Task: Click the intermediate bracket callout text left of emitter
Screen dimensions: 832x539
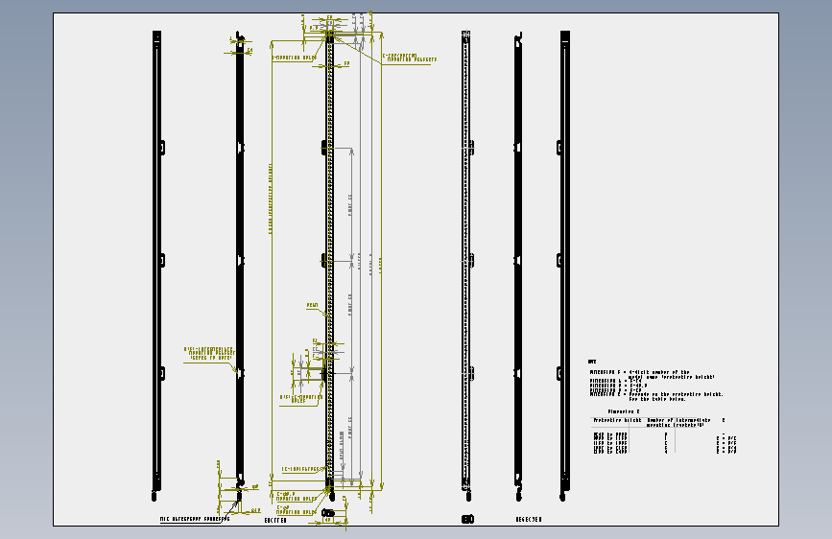Action: coord(209,353)
